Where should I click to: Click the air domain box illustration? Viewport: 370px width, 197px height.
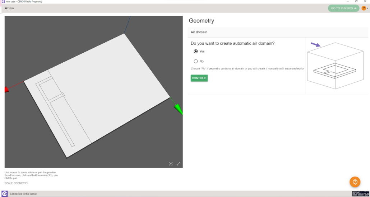335,66
